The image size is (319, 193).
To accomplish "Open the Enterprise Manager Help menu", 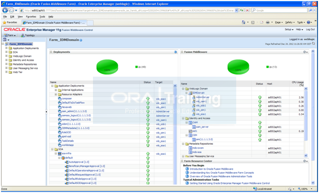I will pos(299,29).
